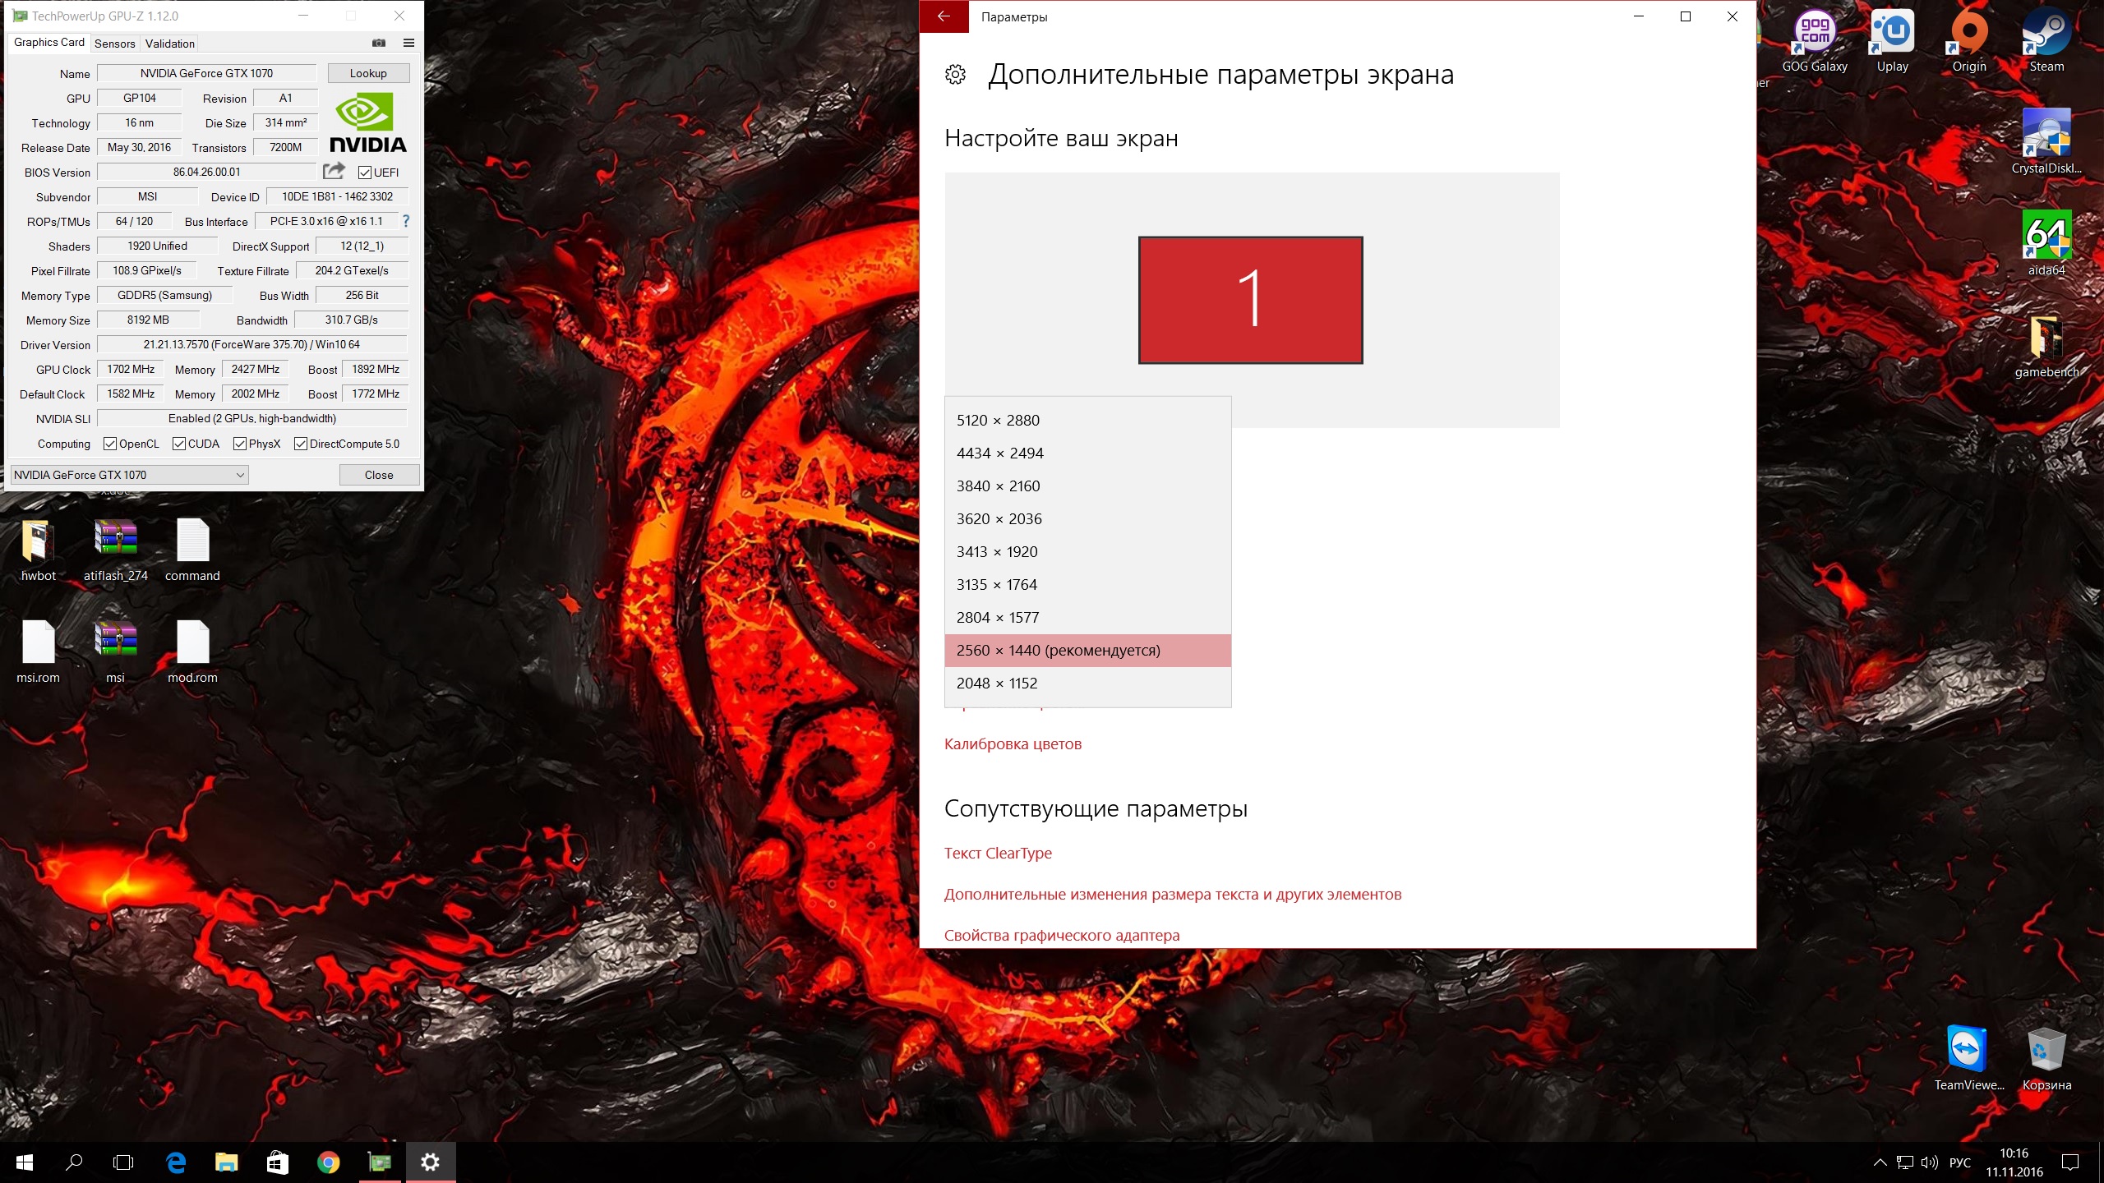Click GPU-Z screenshot camera icon

[379, 43]
